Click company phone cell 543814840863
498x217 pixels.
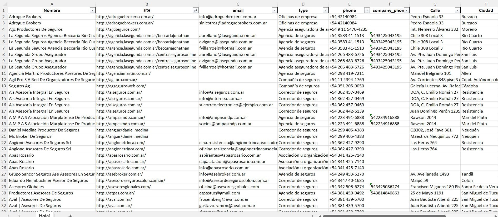click(x=390, y=193)
